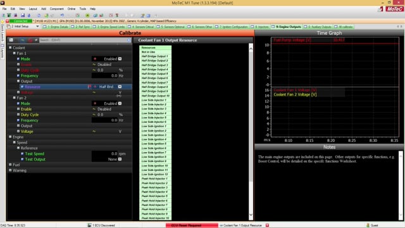Collapse the Fan 2 tree node
This screenshot has height=228, width=405.
point(15,98)
